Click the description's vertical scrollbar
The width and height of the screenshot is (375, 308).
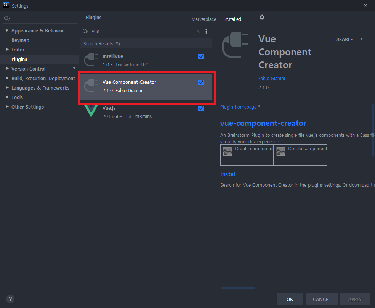(x=373, y=130)
